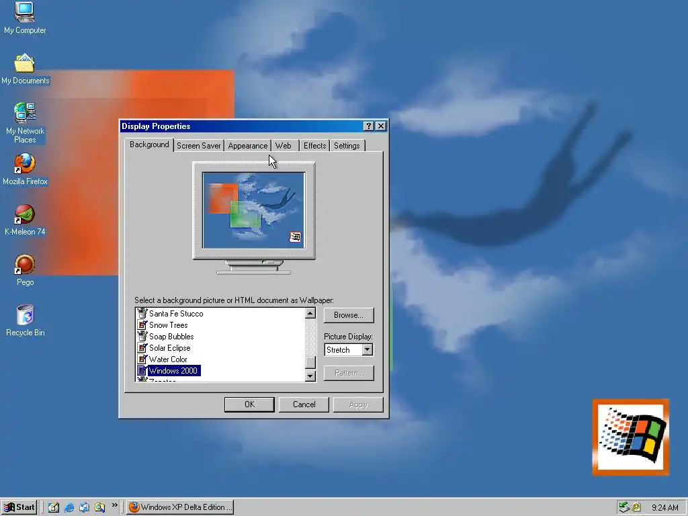This screenshot has width=688, height=516.
Task: Click the key-shaped system tray icon
Action: point(636,507)
